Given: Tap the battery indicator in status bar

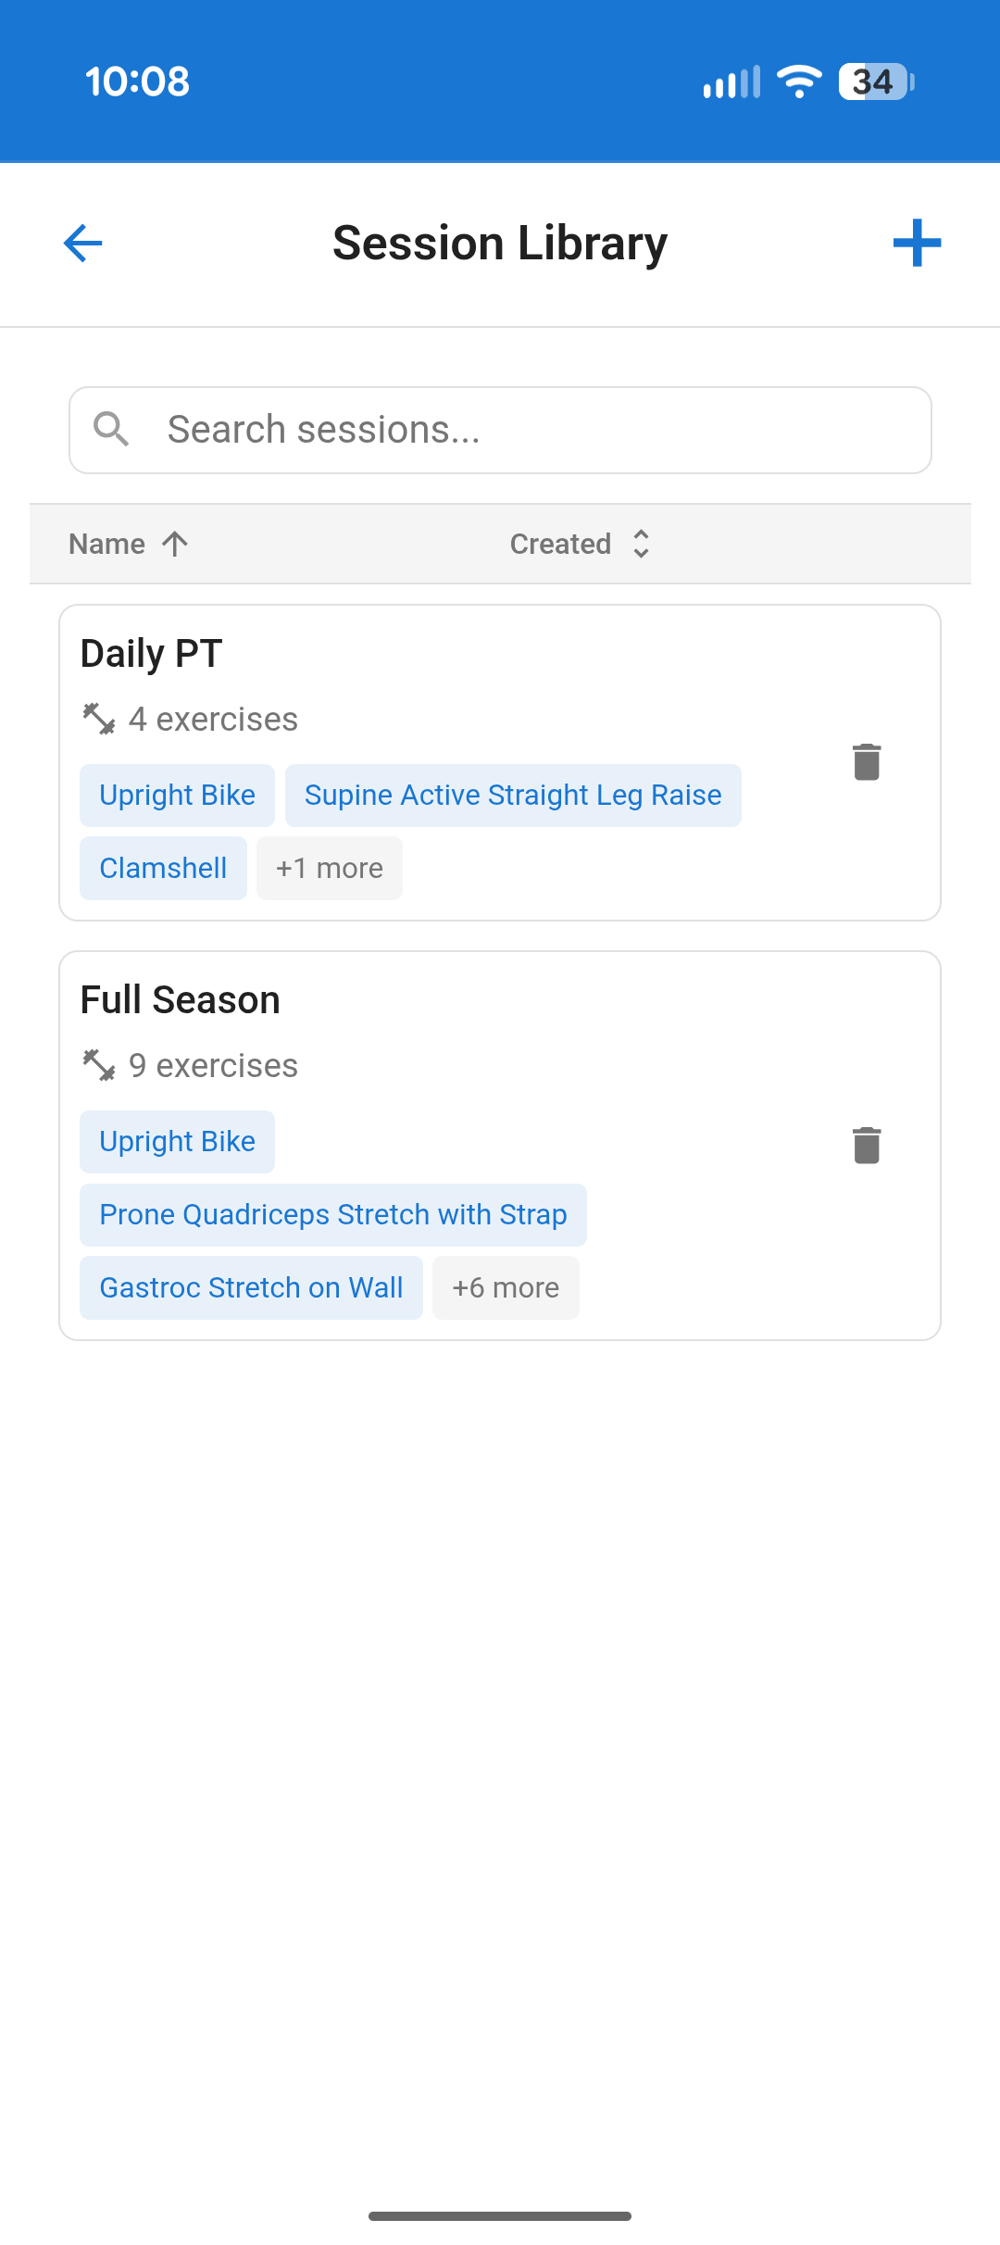Looking at the screenshot, I should click(875, 82).
